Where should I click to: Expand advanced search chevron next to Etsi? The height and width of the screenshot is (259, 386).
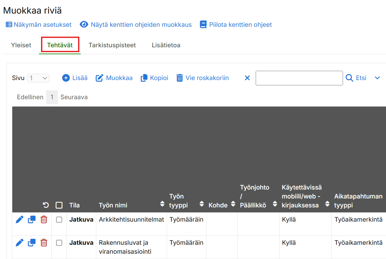pos(377,78)
